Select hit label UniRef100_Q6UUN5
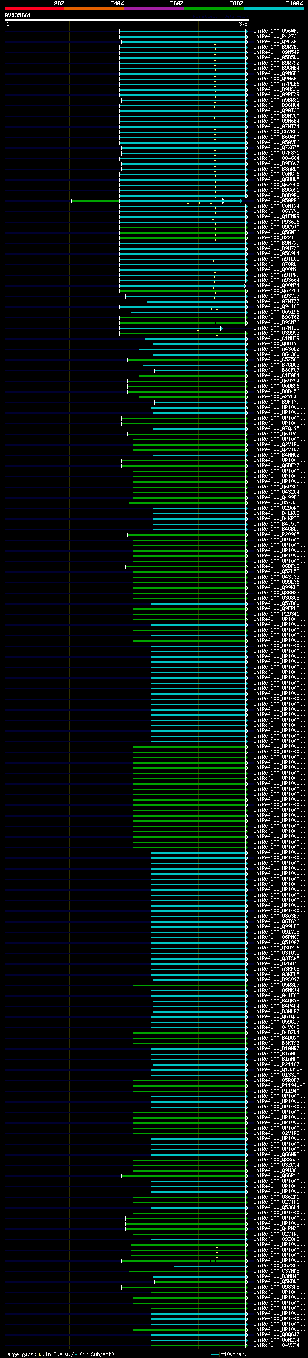The height and width of the screenshot is (1358, 308). (x=276, y=180)
